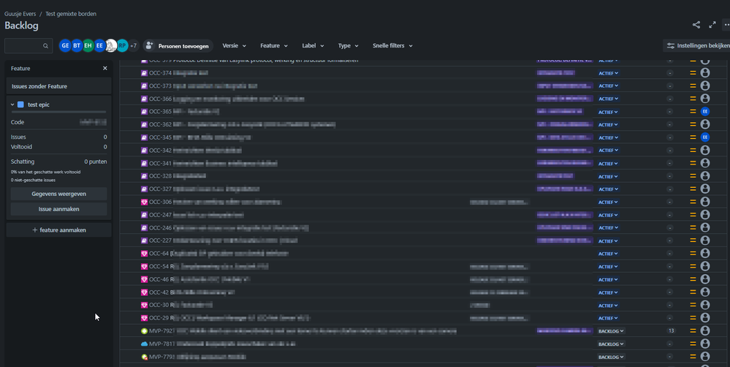Image resolution: width=730 pixels, height=367 pixels.
Task: Click the estimate badge on OCC-345 row
Action: 669,137
